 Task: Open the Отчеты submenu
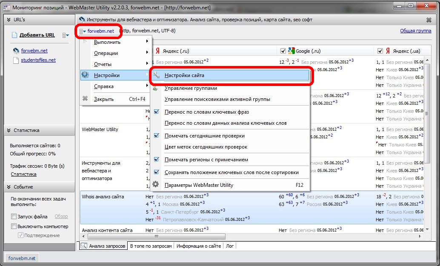(103, 64)
